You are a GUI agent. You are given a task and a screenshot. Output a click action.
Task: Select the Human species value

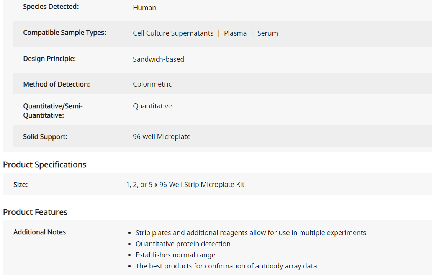pyautogui.click(x=144, y=8)
